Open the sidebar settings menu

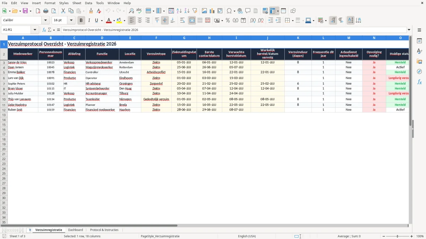[x=419, y=30]
